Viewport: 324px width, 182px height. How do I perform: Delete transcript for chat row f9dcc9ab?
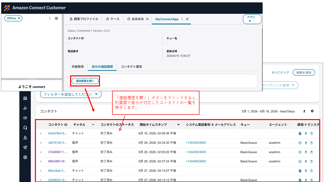pos(311,171)
